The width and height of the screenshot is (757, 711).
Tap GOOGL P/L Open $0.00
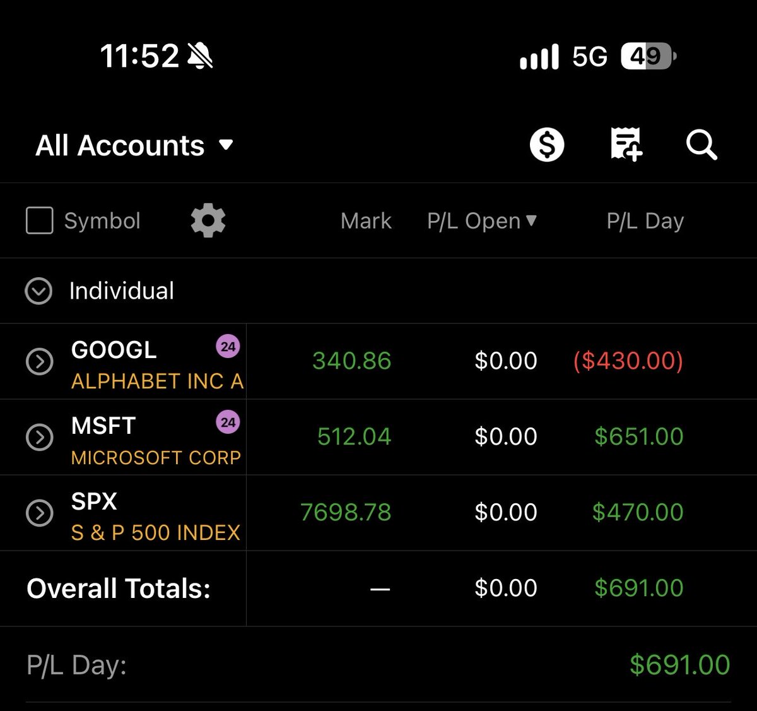click(506, 361)
